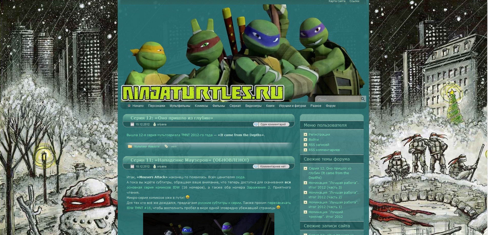Open the Видеоигры menu item
The width and height of the screenshot is (488, 235).
tap(253, 106)
